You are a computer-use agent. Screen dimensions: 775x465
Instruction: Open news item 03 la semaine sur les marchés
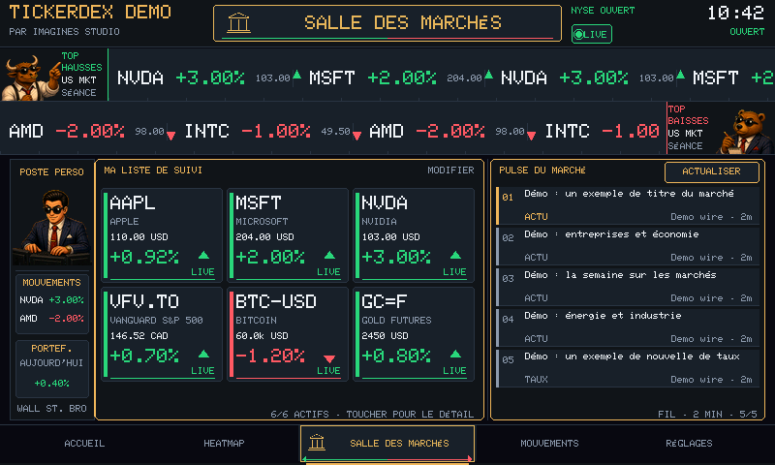[628, 286]
